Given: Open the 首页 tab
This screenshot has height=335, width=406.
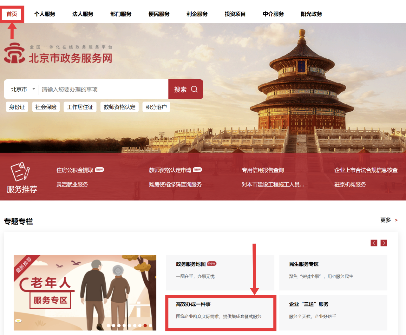Looking at the screenshot, I should [12, 14].
